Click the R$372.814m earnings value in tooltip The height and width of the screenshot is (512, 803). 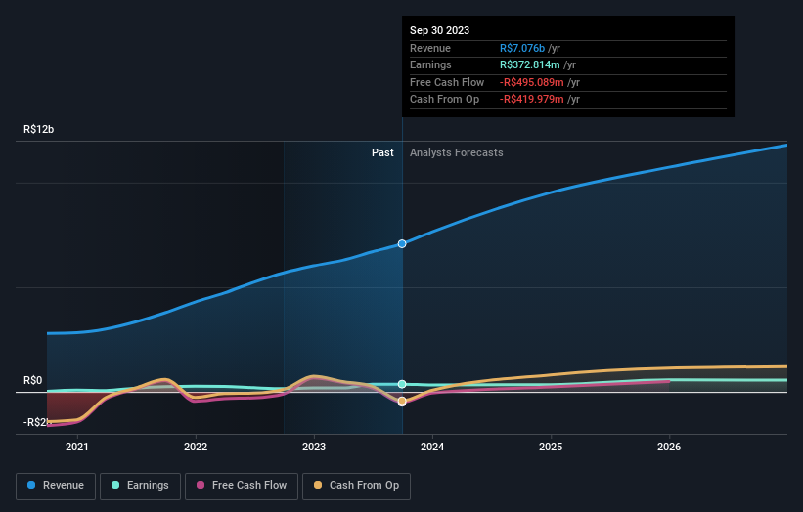coord(529,64)
